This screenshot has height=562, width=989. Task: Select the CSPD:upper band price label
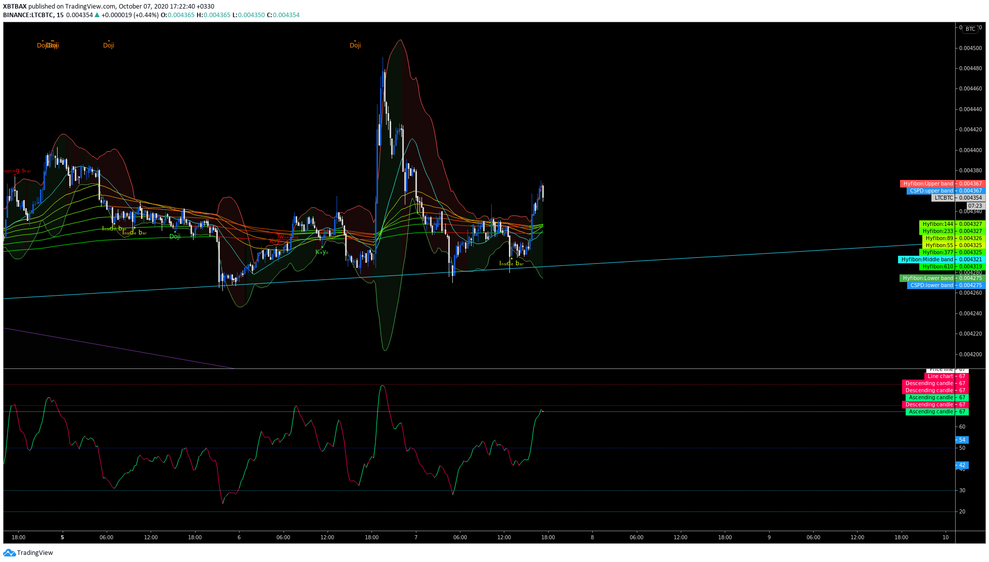(945, 191)
